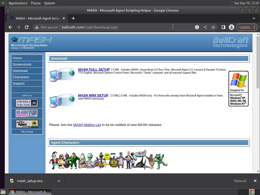Screen dimensions: 260x195
Task: Select the MASH Chrome window in taskbar
Action: click(30, 192)
